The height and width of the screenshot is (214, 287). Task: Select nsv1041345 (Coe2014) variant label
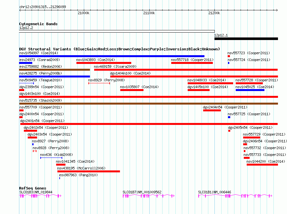tap(75, 161)
